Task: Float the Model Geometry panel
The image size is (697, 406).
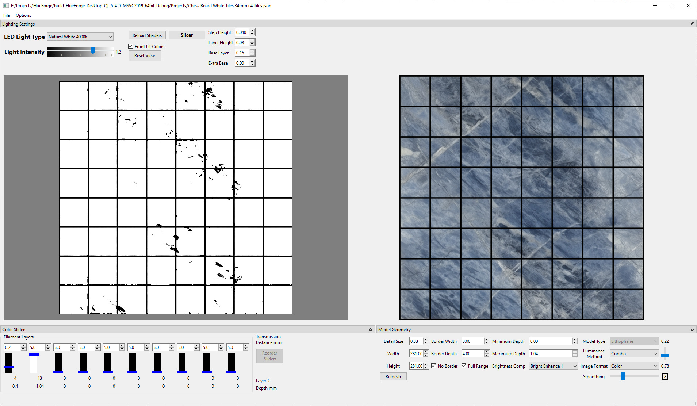Action: click(692, 329)
